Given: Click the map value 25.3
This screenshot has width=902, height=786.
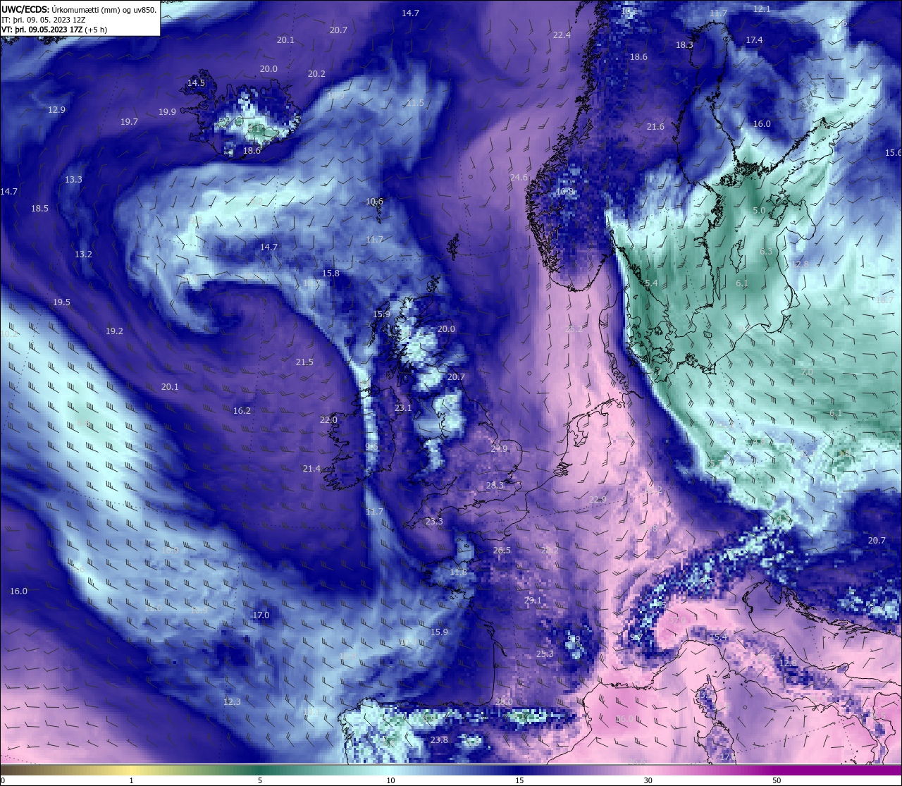Looking at the screenshot, I should [545, 654].
